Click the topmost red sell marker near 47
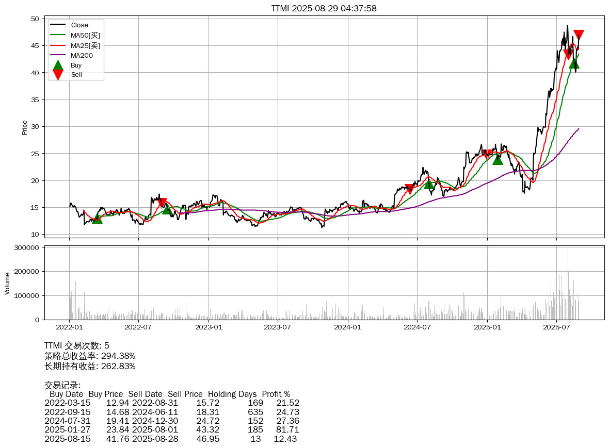Viewport: 609px width, 448px height. pos(579,35)
